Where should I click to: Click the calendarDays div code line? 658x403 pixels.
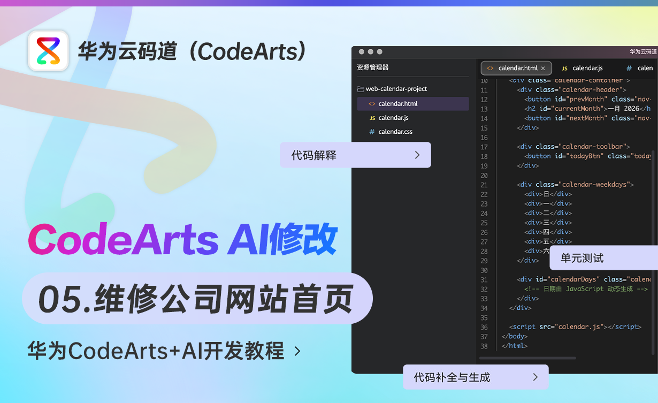584,279
